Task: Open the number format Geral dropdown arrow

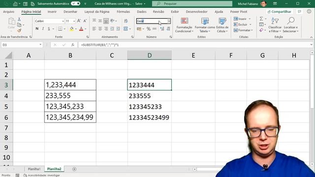Action: tap(169, 21)
